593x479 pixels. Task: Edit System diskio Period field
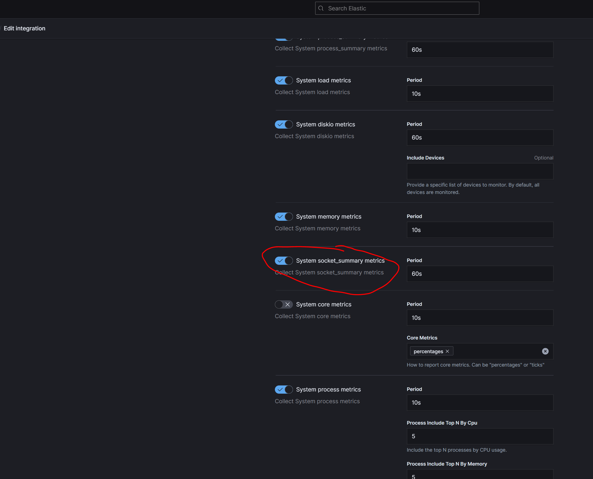coord(480,137)
